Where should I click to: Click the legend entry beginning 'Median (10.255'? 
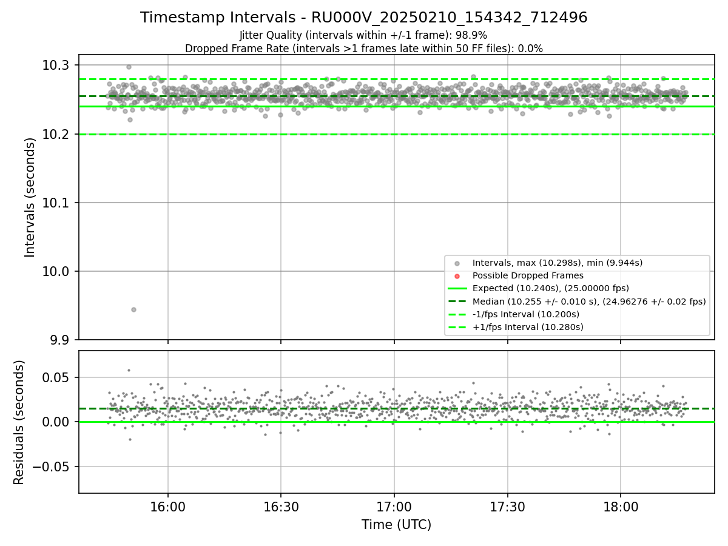click(589, 302)
